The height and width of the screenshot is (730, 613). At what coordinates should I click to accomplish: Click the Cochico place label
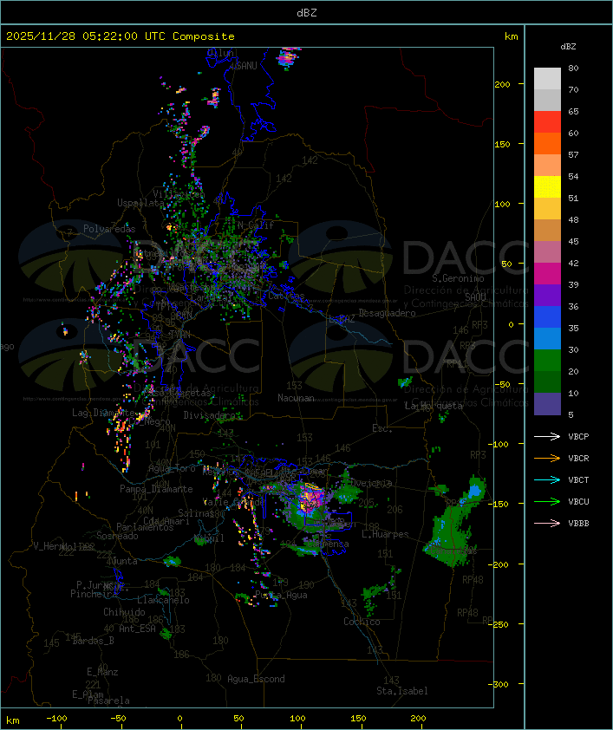(362, 622)
